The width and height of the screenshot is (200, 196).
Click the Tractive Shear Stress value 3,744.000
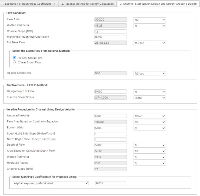click(x=111, y=97)
